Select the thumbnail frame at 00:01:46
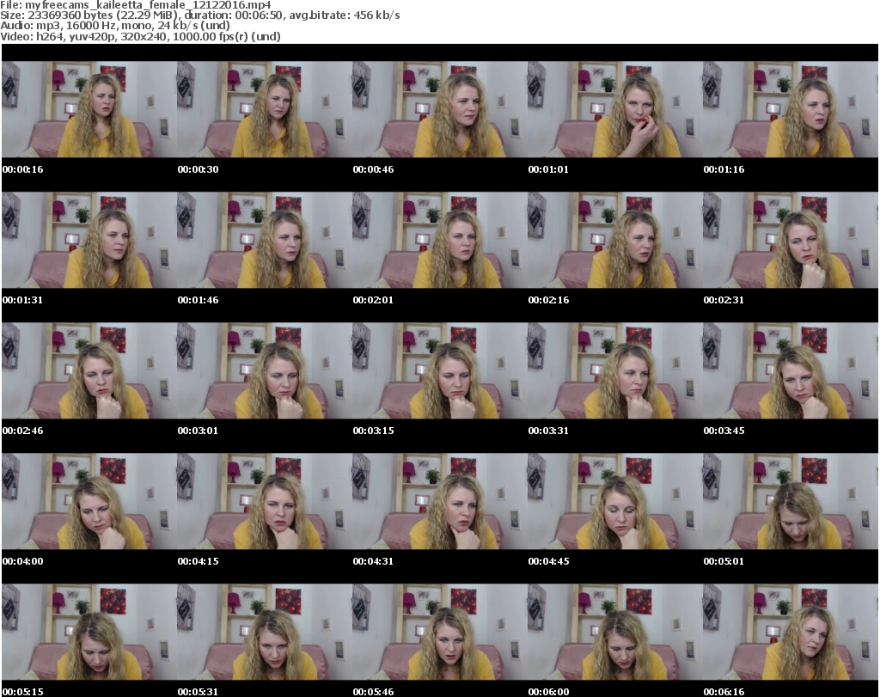Viewport: 880px width, 697px height. (265, 240)
